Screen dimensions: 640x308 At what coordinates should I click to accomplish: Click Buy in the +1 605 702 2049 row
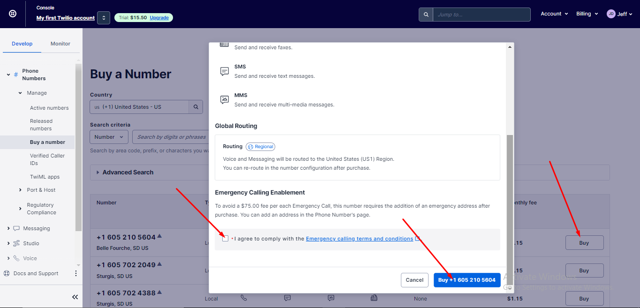[584, 270]
